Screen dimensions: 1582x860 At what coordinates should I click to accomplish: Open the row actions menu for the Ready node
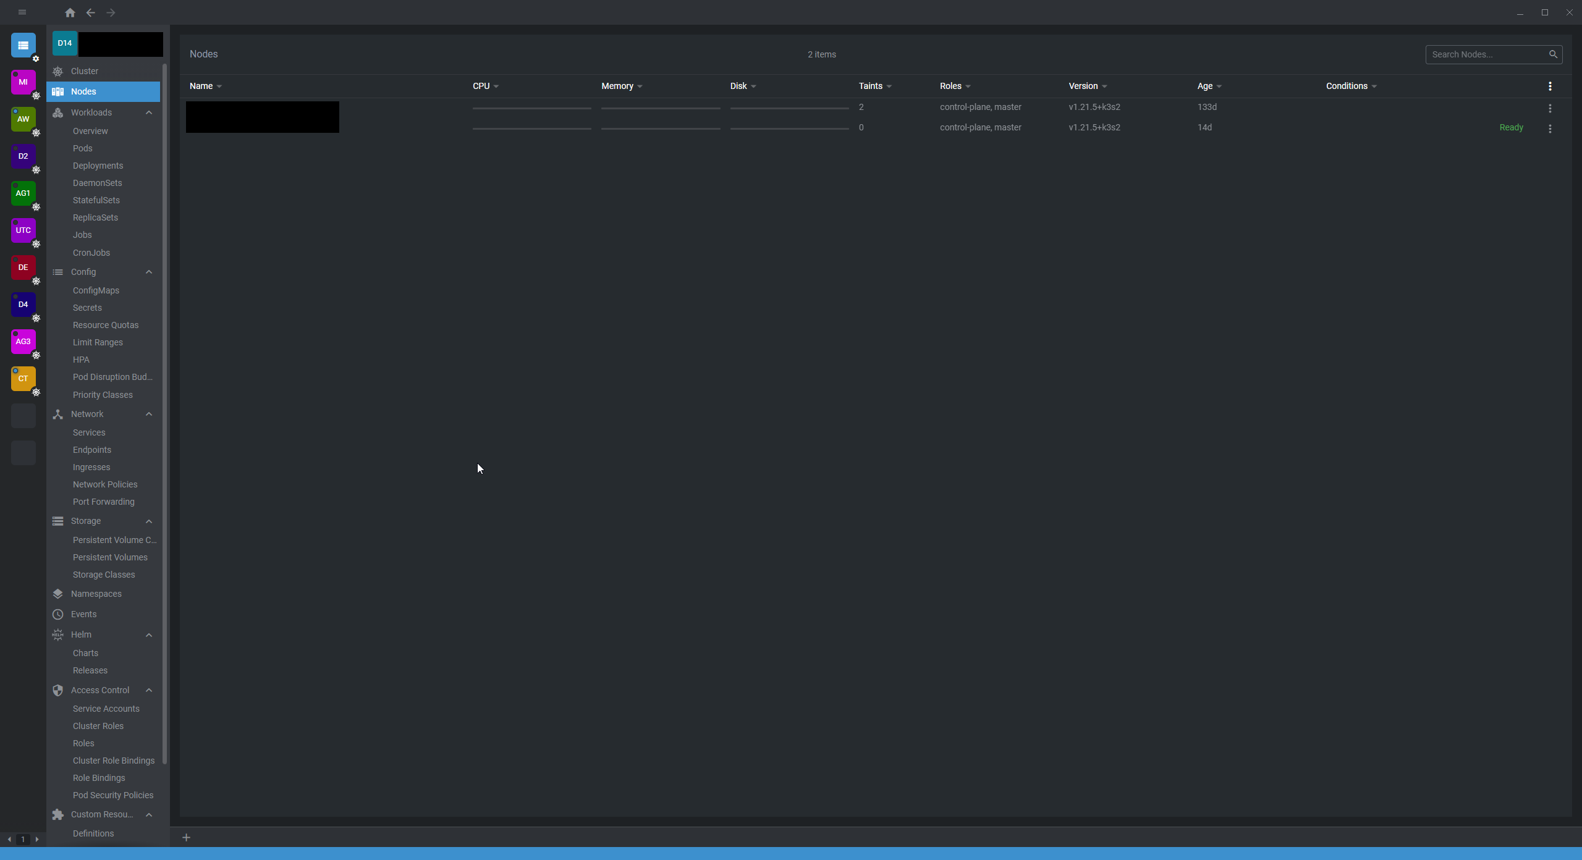pos(1550,129)
